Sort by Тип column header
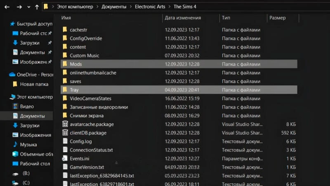The height and width of the screenshot is (186, 330). pyautogui.click(x=226, y=18)
